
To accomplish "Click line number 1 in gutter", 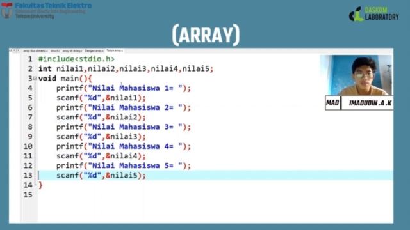I will (x=30, y=59).
